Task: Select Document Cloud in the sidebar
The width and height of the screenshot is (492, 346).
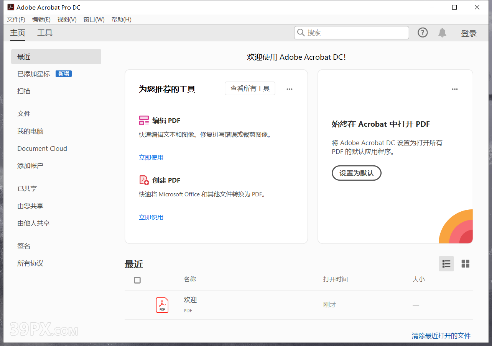Action: pyautogui.click(x=42, y=149)
